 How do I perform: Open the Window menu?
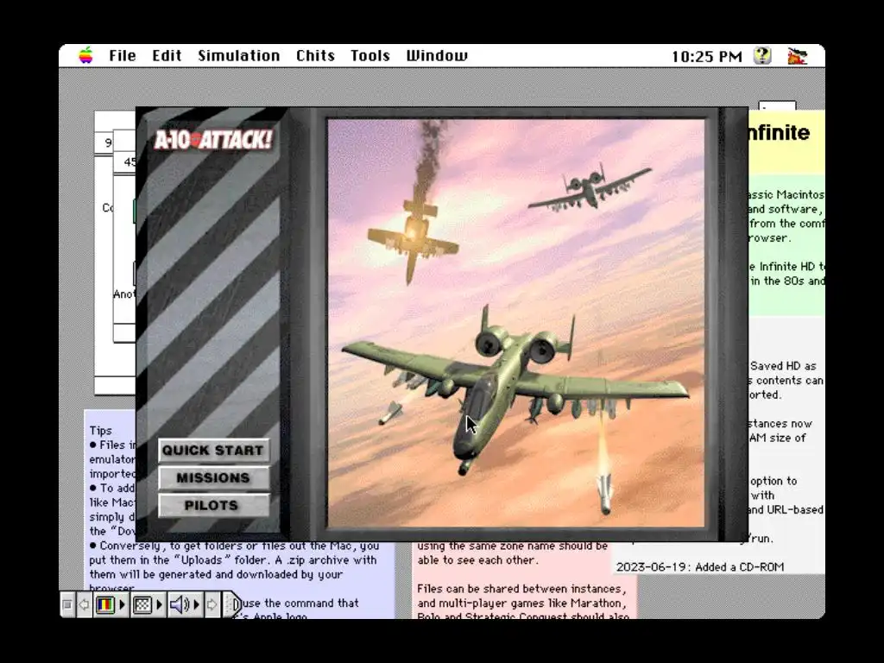pos(437,55)
